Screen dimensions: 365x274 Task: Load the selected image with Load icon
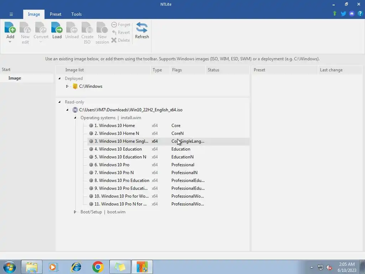coord(57,28)
